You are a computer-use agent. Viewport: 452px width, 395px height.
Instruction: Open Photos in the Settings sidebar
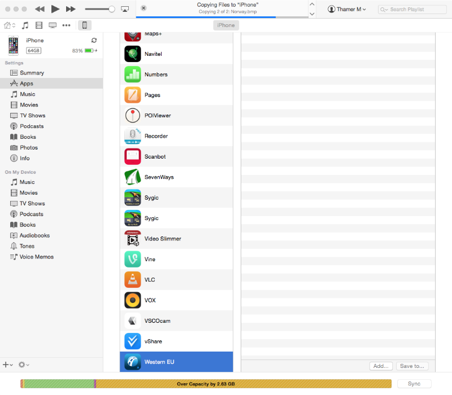pyautogui.click(x=51, y=147)
